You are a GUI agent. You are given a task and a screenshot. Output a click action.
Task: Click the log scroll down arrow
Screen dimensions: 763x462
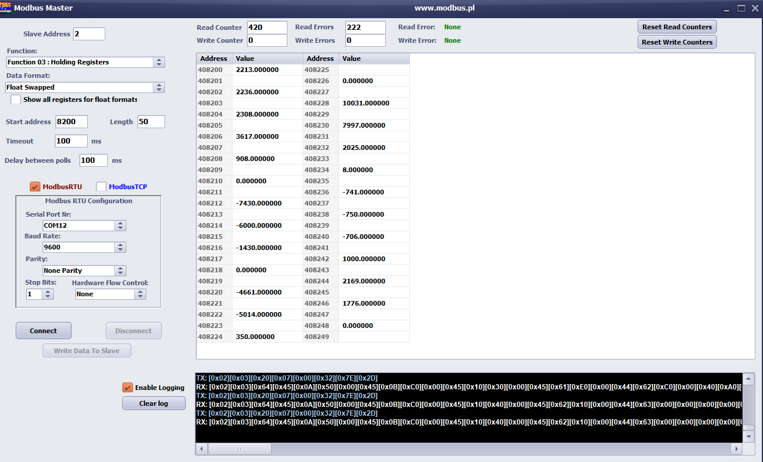[748, 437]
